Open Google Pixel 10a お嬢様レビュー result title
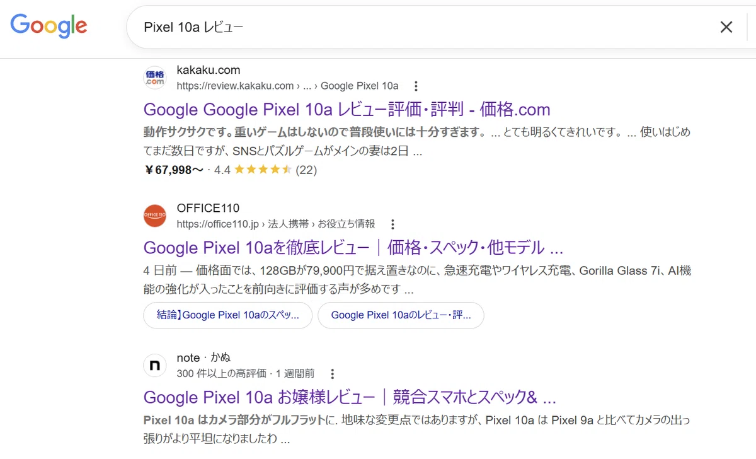Image resolution: width=756 pixels, height=459 pixels. (x=350, y=397)
